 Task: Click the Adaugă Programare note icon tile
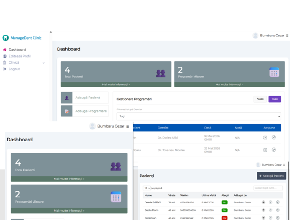(x=67, y=111)
